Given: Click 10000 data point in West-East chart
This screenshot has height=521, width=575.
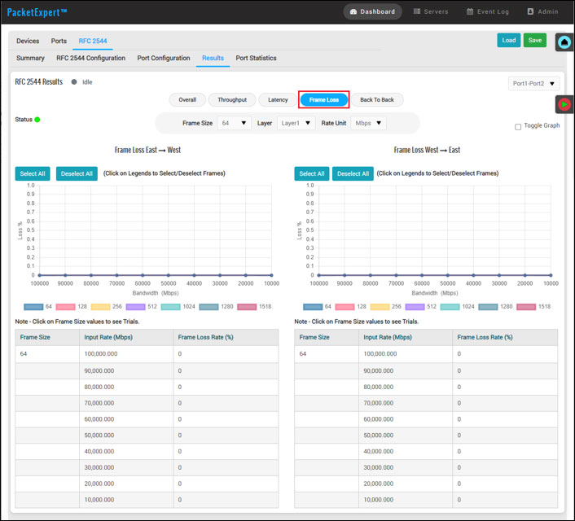Looking at the screenshot, I should [551, 275].
